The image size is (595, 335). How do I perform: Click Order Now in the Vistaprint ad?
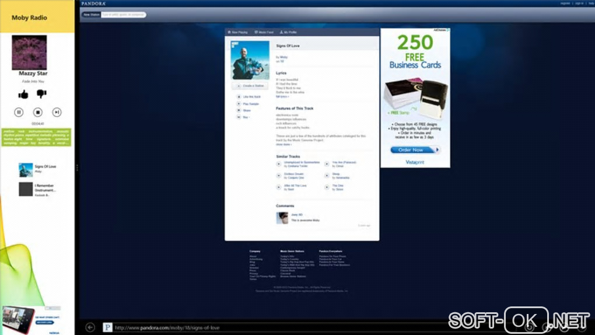point(415,150)
